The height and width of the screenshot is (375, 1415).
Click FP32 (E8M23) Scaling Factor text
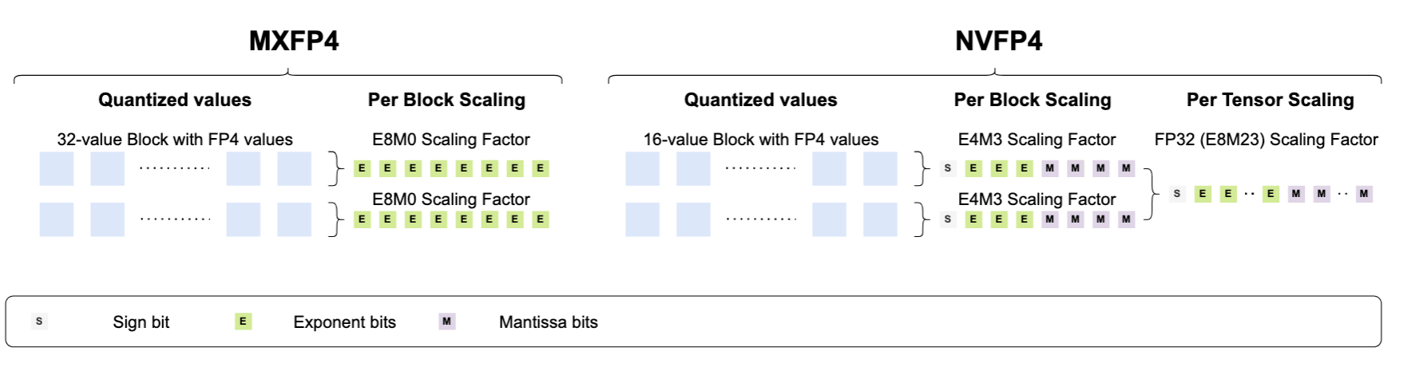[1266, 140]
